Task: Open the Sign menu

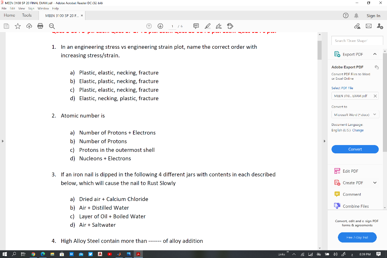Action: point(31,8)
